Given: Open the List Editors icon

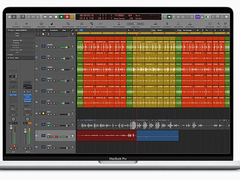Looking at the screenshot, I should pos(213,17).
